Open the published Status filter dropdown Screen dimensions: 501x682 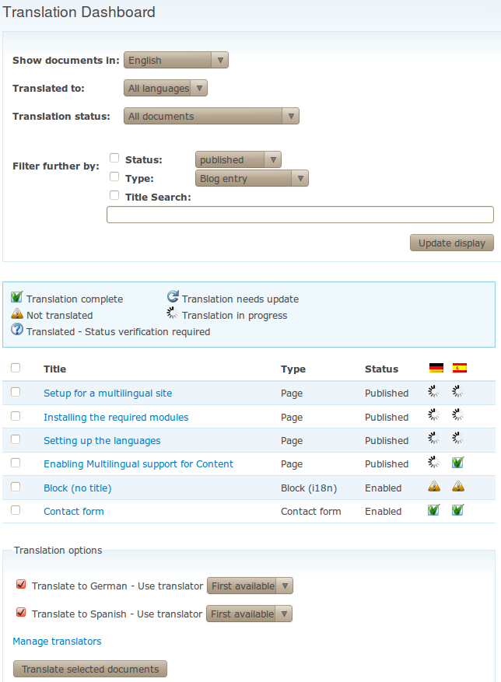pyautogui.click(x=238, y=159)
